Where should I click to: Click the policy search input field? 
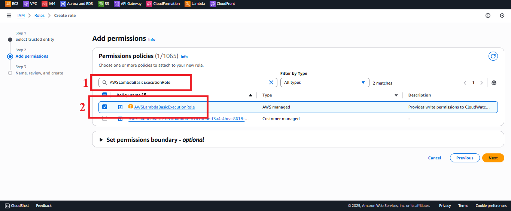pos(188,82)
